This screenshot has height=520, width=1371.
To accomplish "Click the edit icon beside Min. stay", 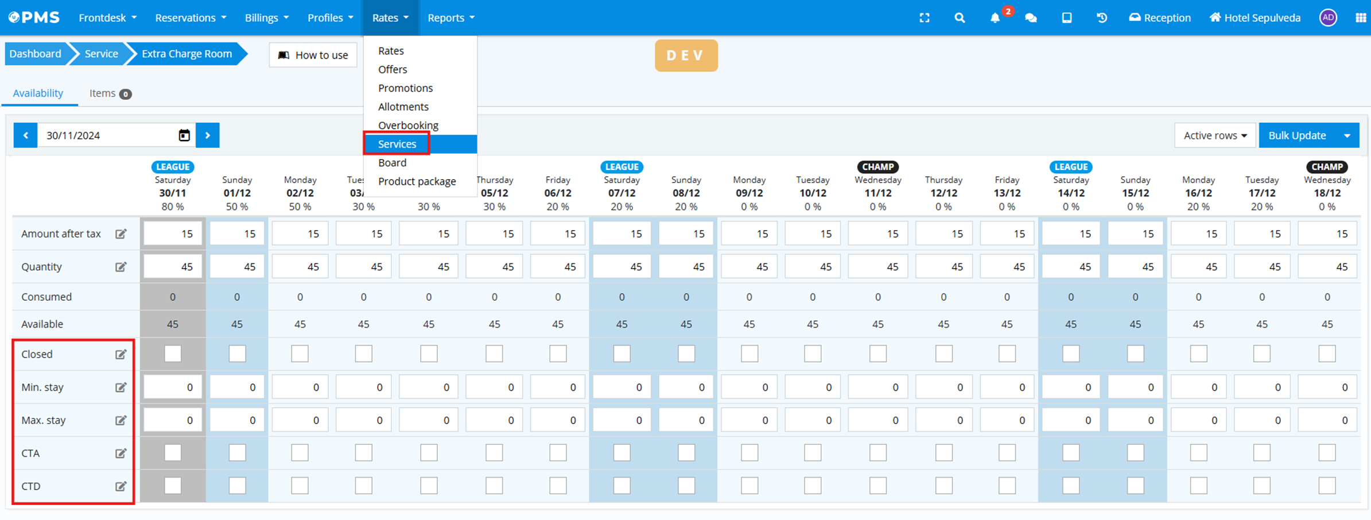I will pyautogui.click(x=121, y=387).
